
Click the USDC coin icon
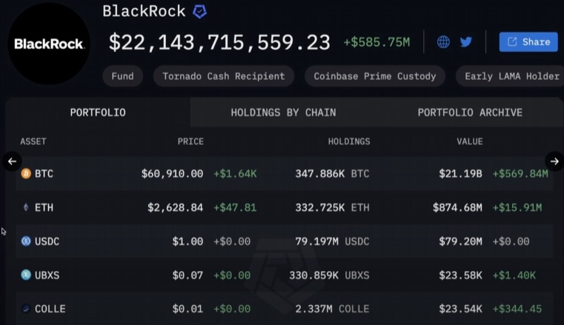click(x=26, y=241)
